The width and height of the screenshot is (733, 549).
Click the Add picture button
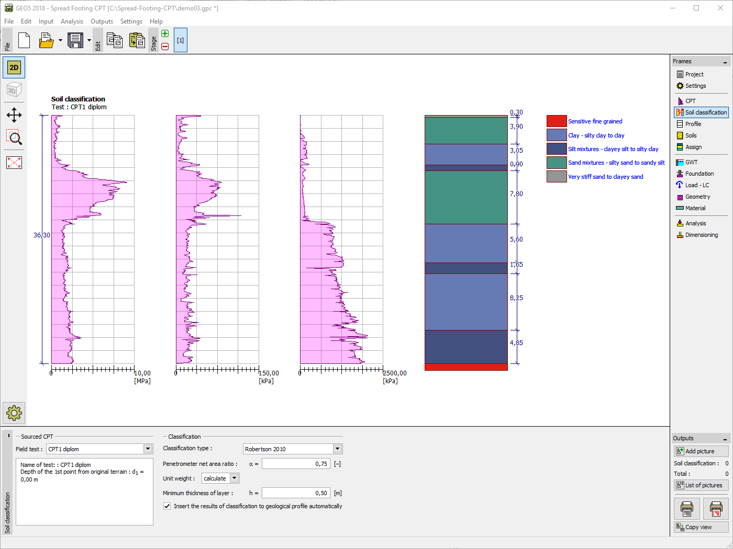coord(701,451)
